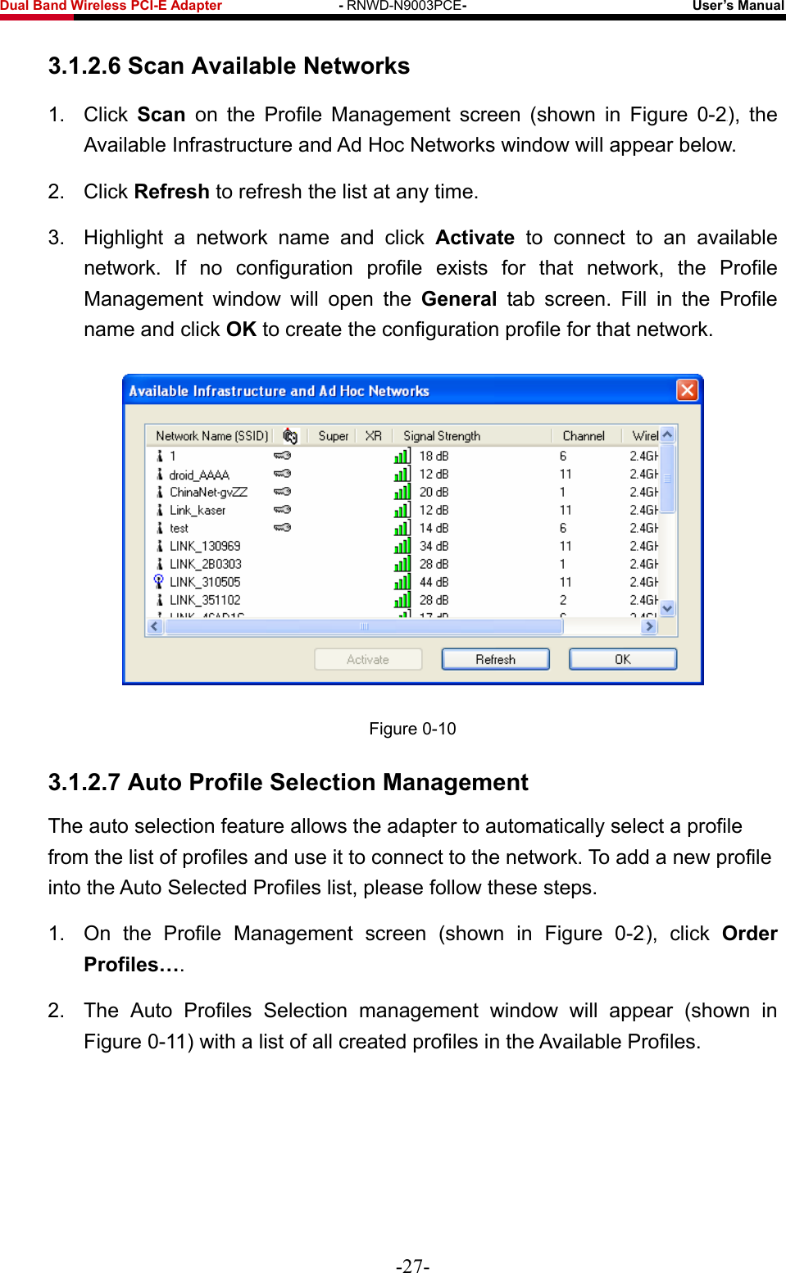This screenshot has height=1273, width=786.
Task: Sort by Channel column header
Action: (584, 436)
